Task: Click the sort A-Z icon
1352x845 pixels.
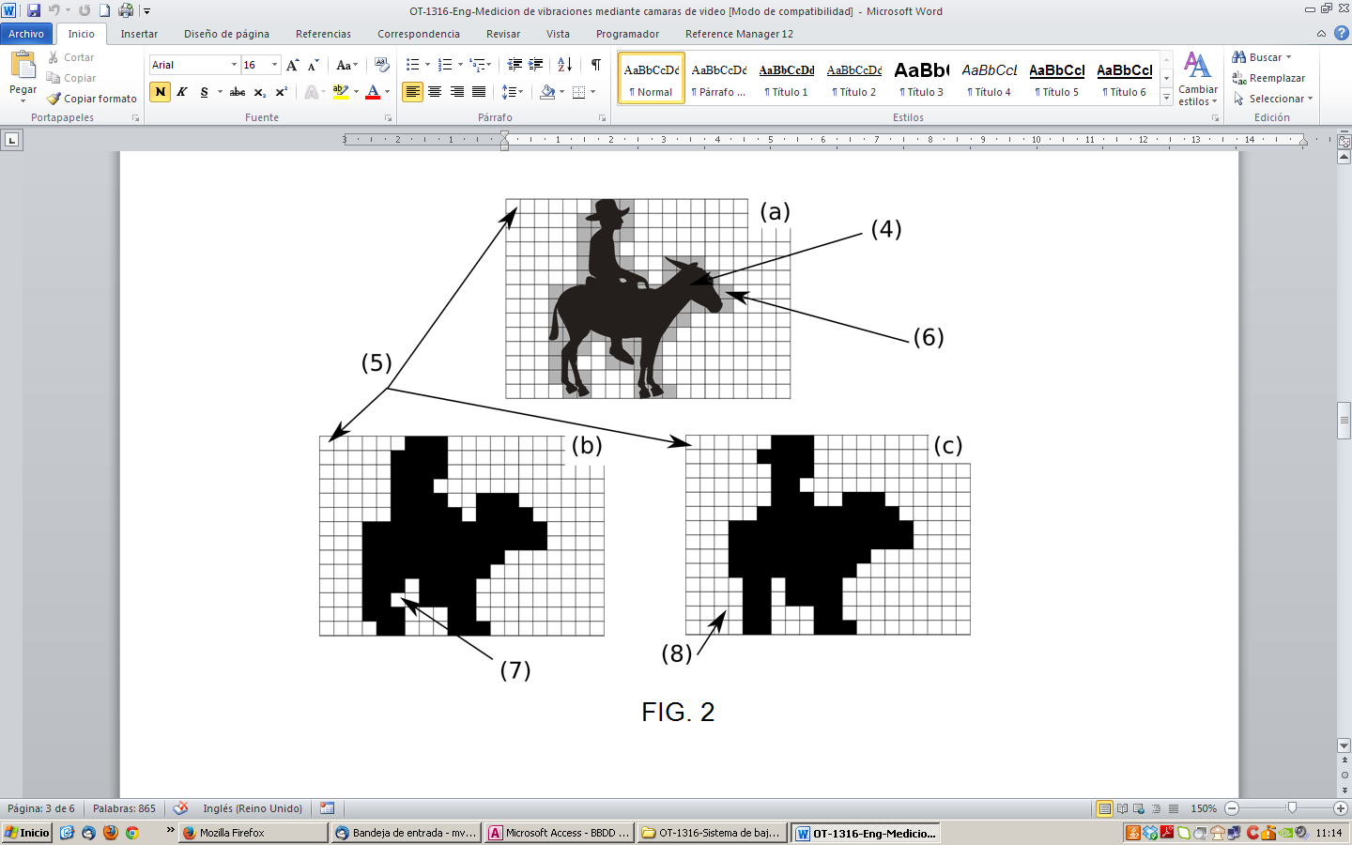Action: coord(564,65)
